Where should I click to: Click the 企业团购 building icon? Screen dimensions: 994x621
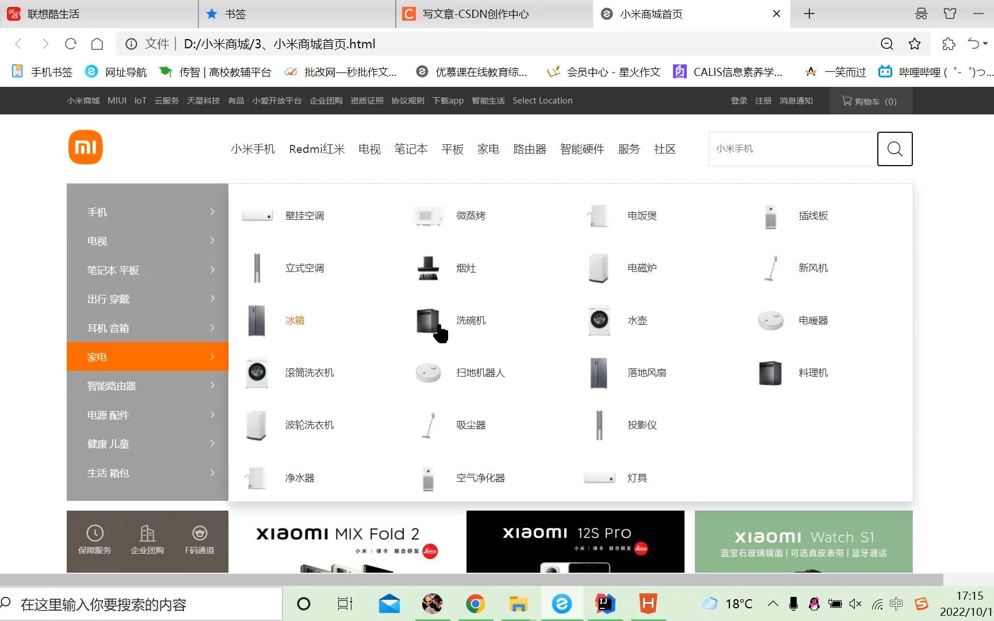pyautogui.click(x=147, y=533)
